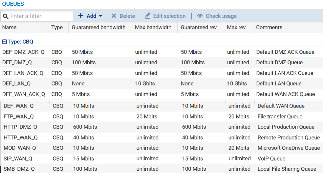
Task: Select the DEF_LAN_Q queue row
Action: click(16, 84)
